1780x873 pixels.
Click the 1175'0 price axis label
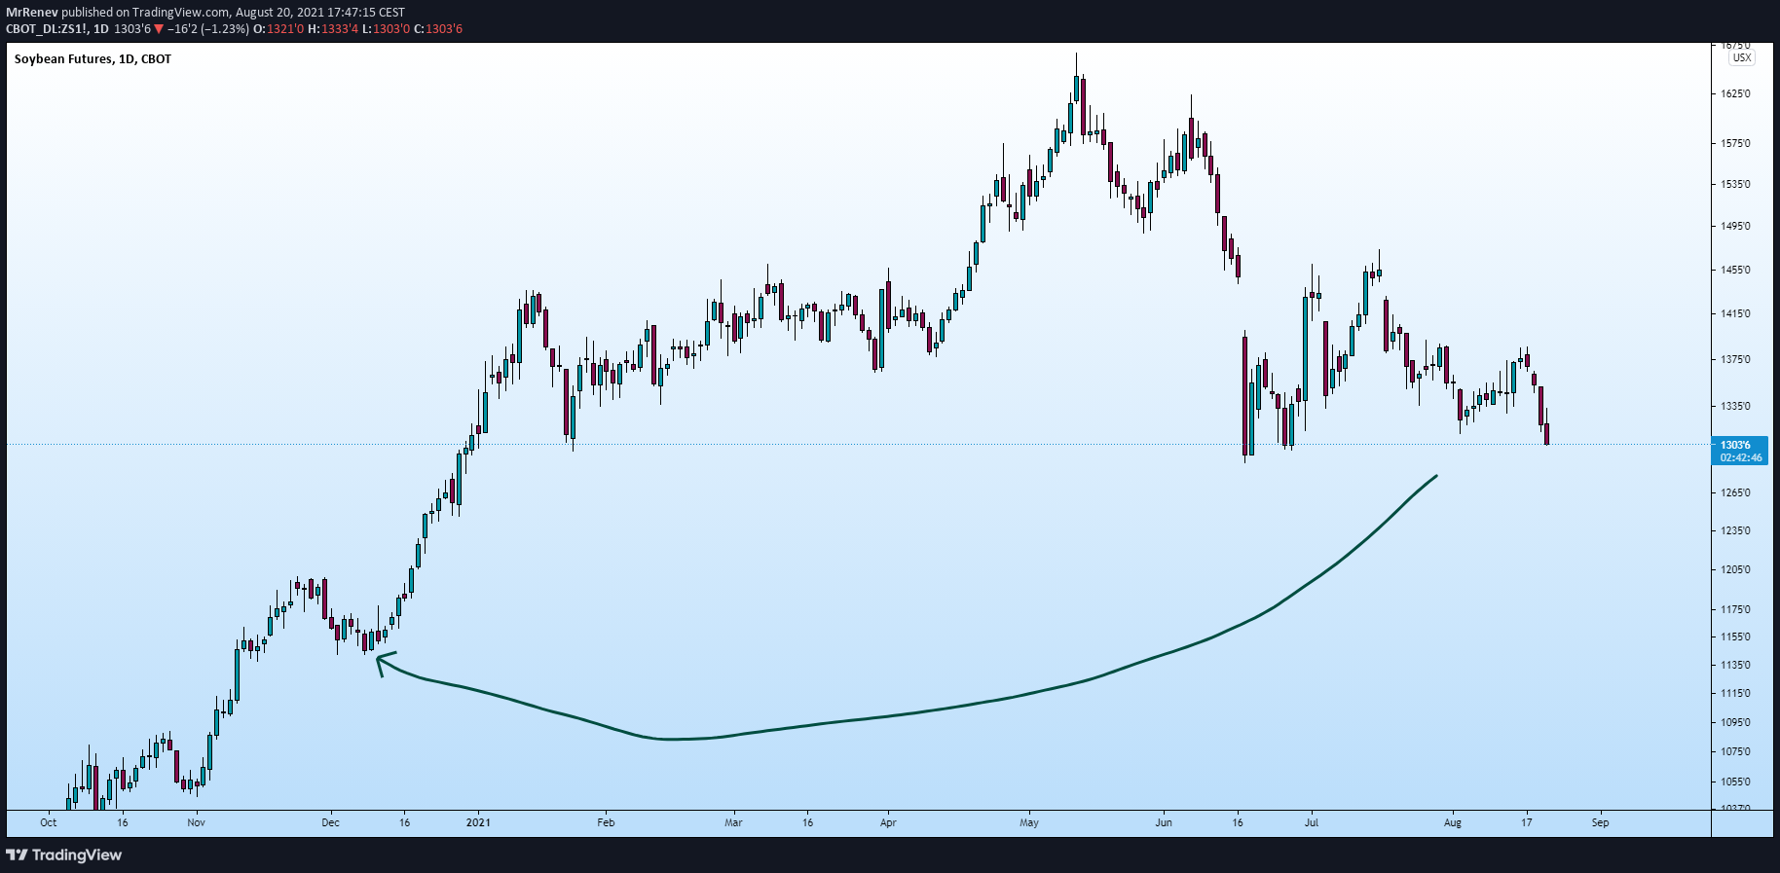tap(1735, 610)
